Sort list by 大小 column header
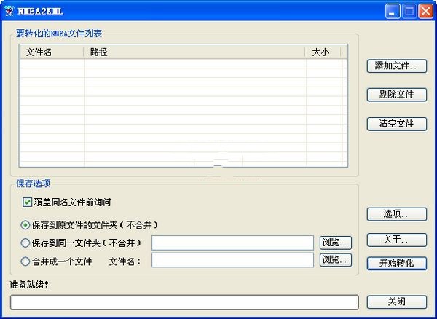The height and width of the screenshot is (319, 437). click(323, 52)
